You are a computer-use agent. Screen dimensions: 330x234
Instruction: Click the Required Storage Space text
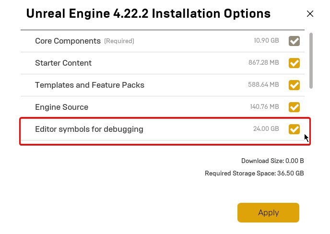(254, 174)
